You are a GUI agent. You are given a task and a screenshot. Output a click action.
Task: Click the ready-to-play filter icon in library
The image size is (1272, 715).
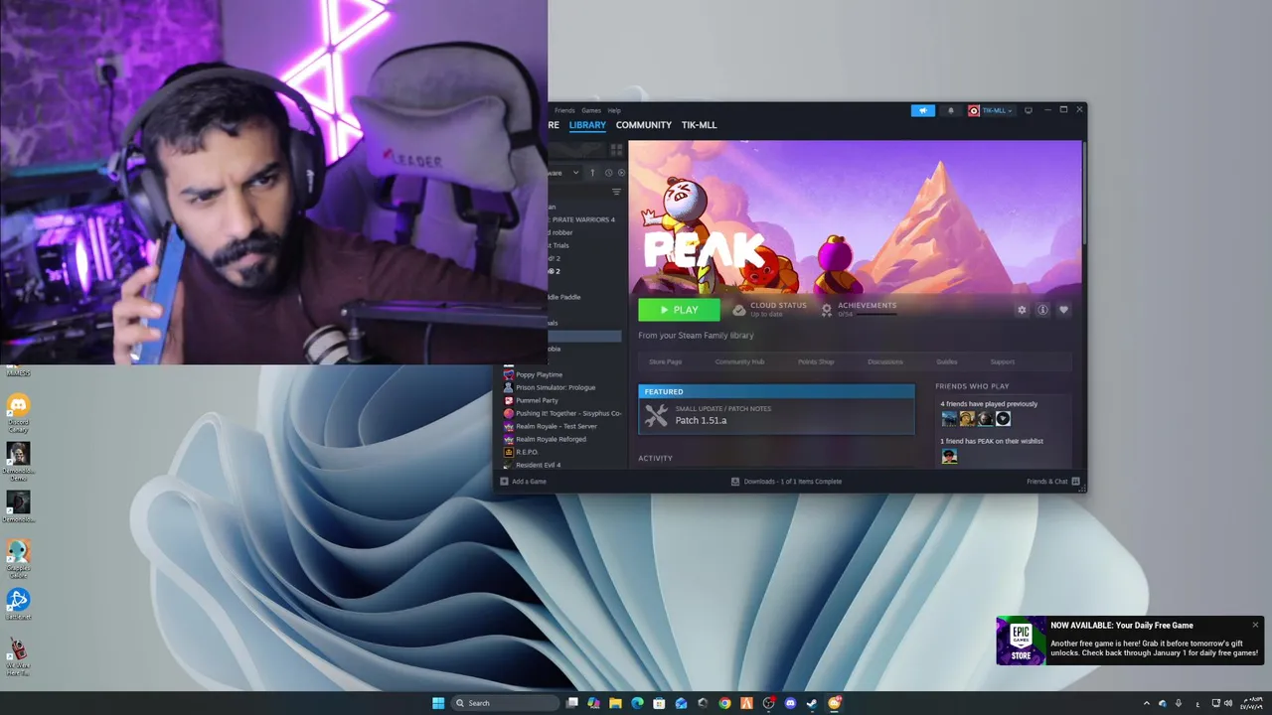point(621,173)
